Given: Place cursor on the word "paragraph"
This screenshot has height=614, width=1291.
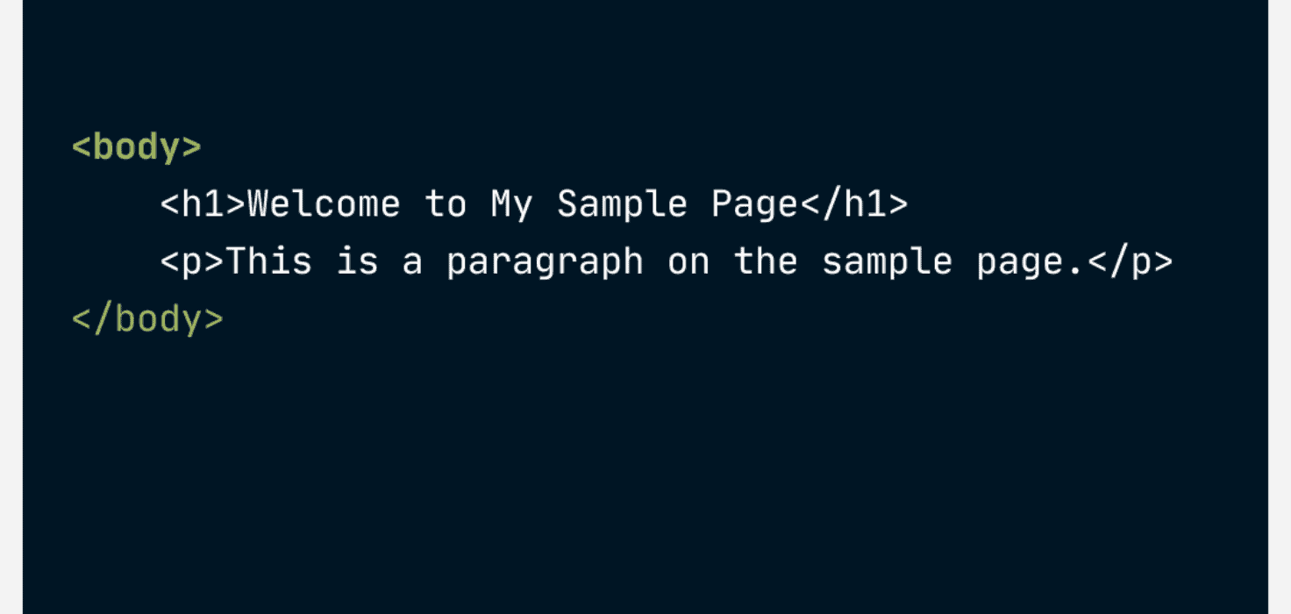Looking at the screenshot, I should [545, 262].
